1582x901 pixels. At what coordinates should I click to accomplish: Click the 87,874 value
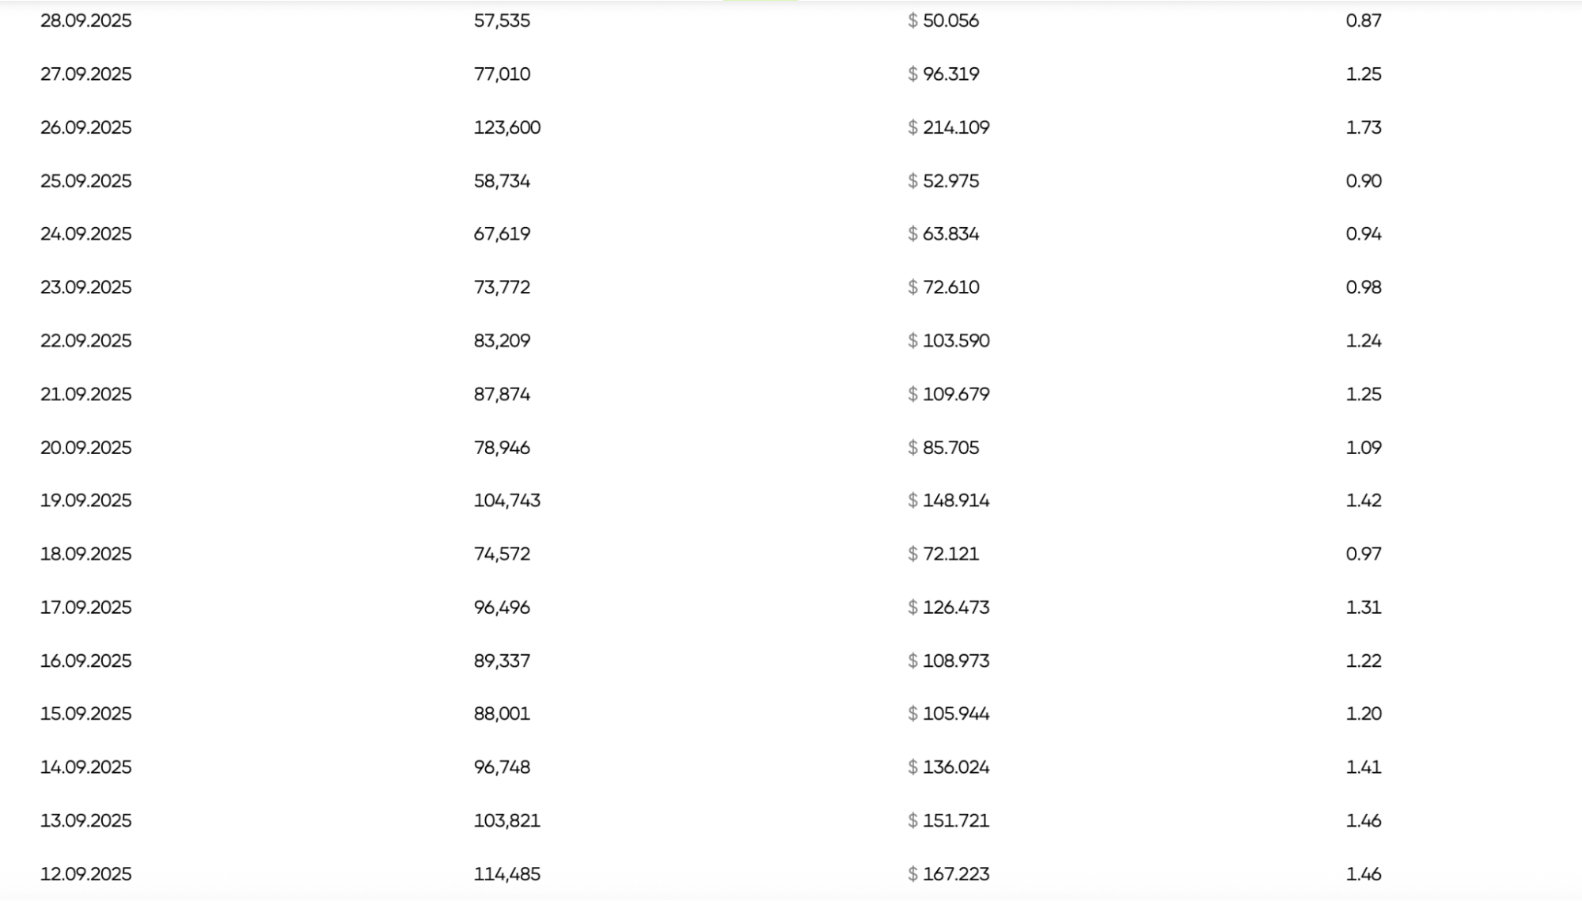point(502,394)
